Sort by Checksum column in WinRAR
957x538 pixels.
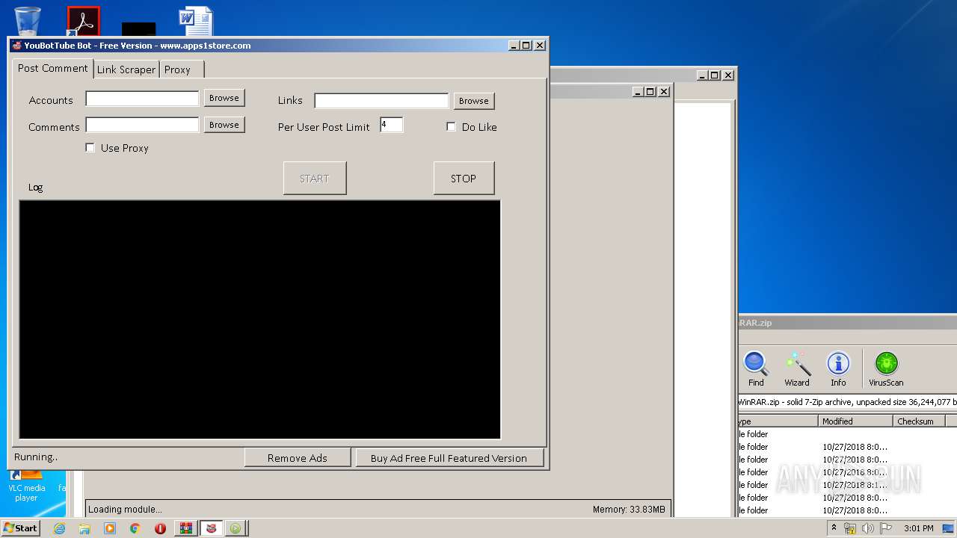[919, 421]
